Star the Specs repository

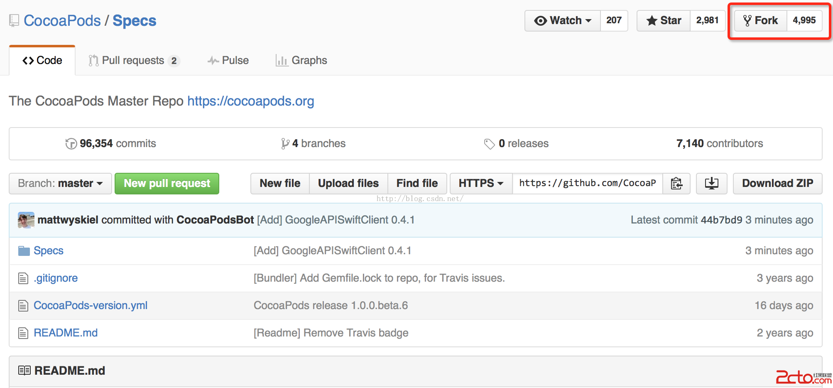[x=664, y=20]
